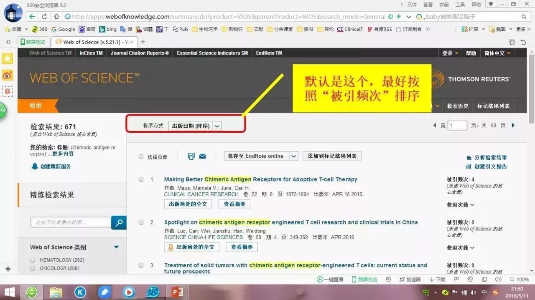
Task: Check the HEMATOLOGY (262) category box
Action: click(x=33, y=260)
